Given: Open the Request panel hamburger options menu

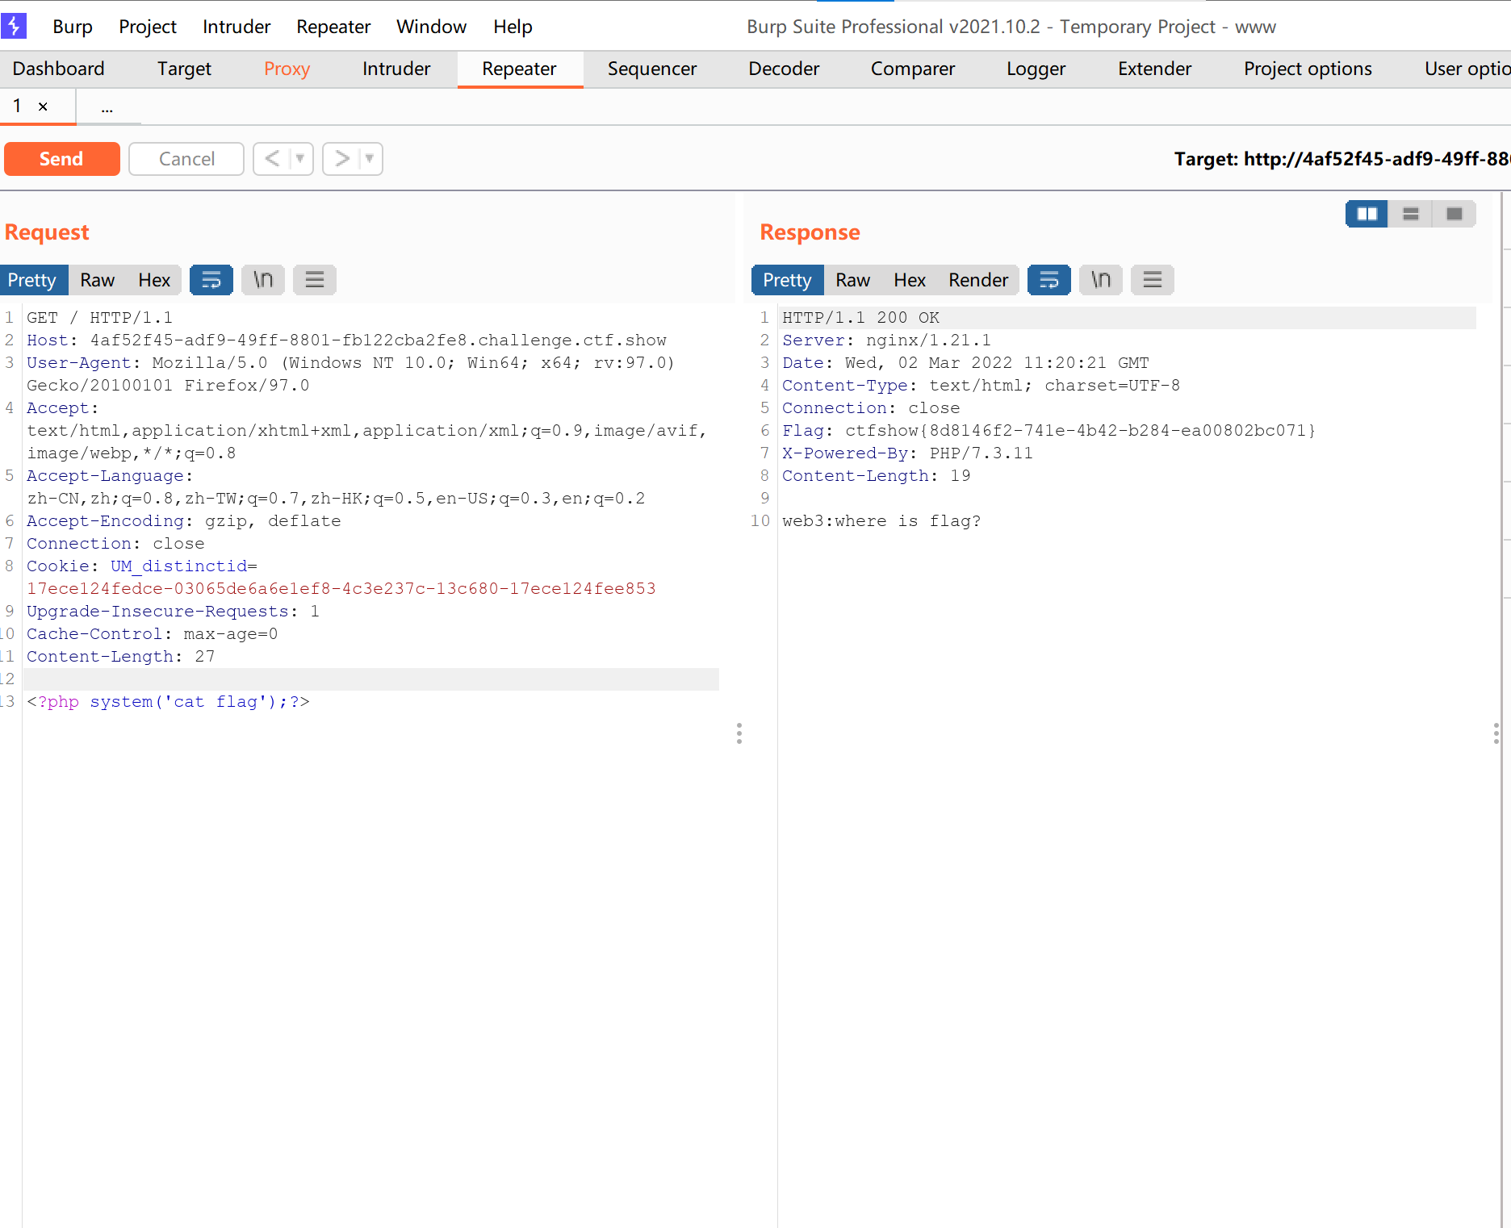Looking at the screenshot, I should (x=315, y=280).
